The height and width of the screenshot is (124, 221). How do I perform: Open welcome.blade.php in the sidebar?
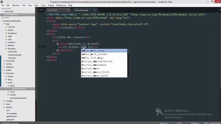pos(18,98)
